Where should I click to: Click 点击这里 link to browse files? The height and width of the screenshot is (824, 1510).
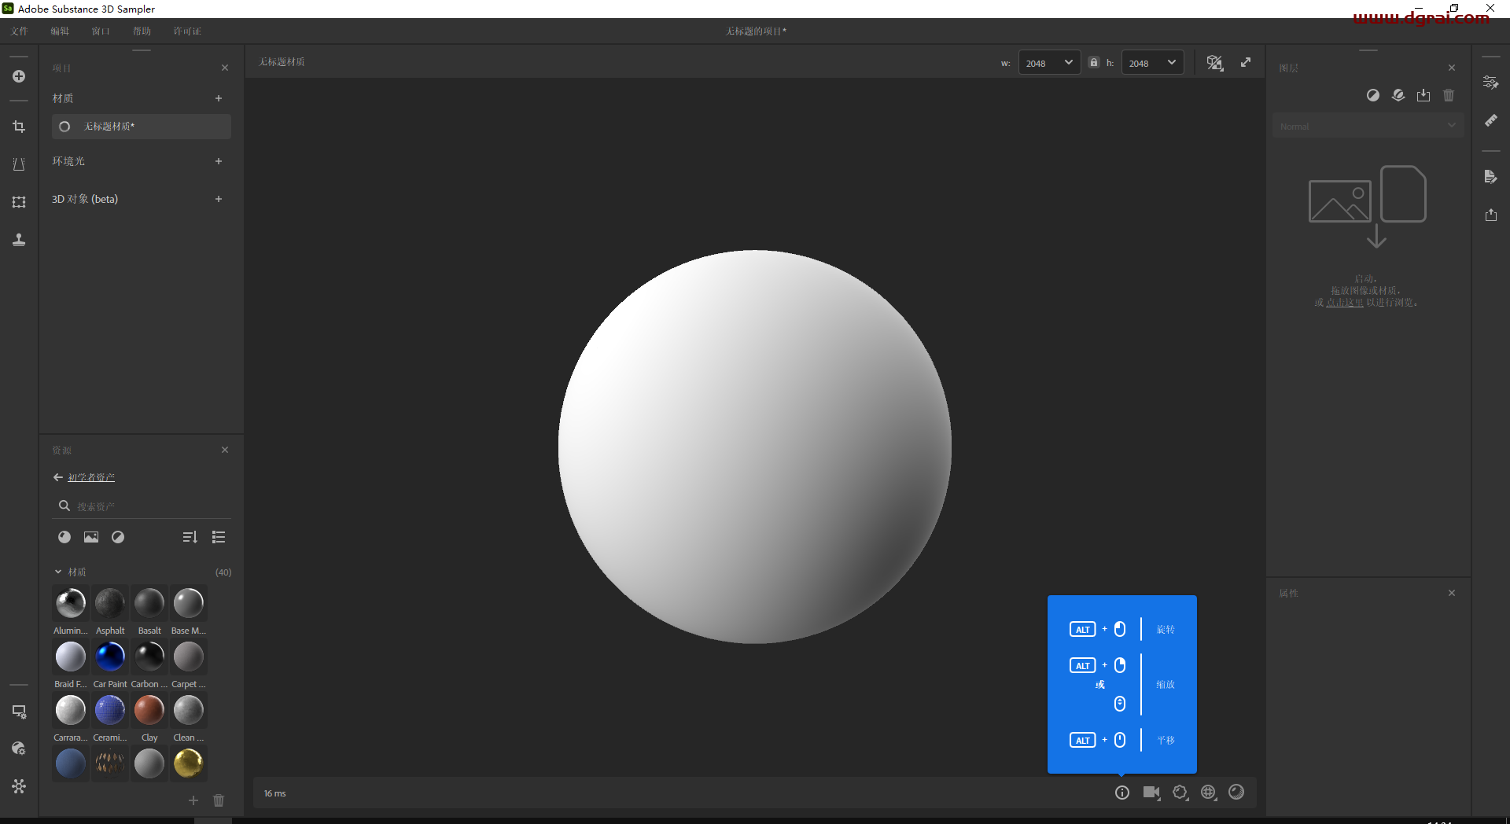point(1345,303)
